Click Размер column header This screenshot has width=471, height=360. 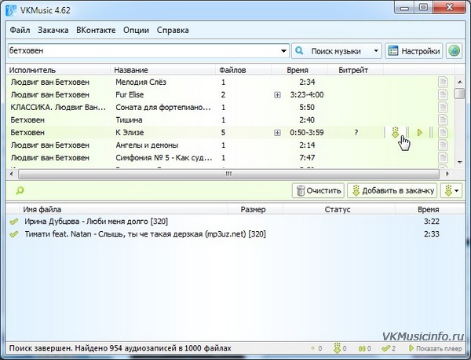[x=255, y=209]
